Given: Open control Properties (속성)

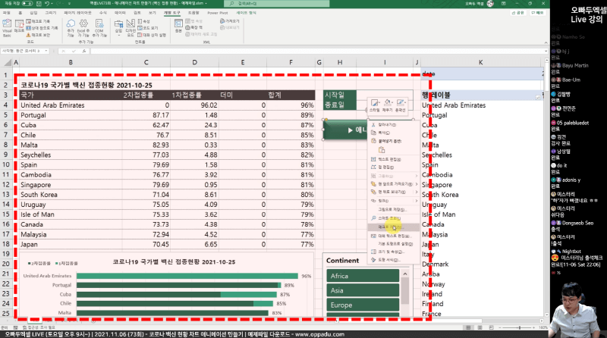Looking at the screenshot, I should (x=144, y=21).
